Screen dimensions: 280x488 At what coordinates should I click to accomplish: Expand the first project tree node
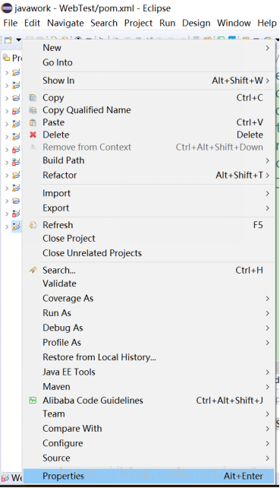click(x=7, y=72)
